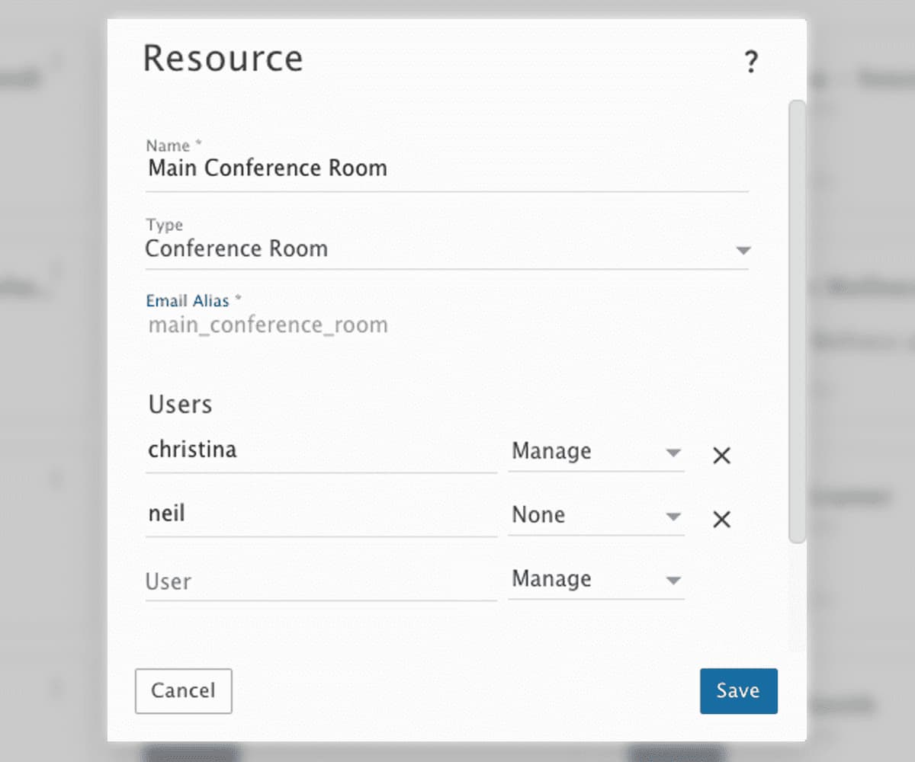Click the dropdown arrow beside neil's None role
Viewport: 915px width, 762px height.
coord(675,517)
